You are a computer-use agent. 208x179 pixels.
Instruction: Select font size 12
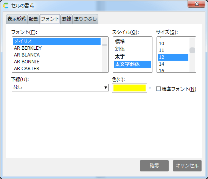[x=173, y=57]
